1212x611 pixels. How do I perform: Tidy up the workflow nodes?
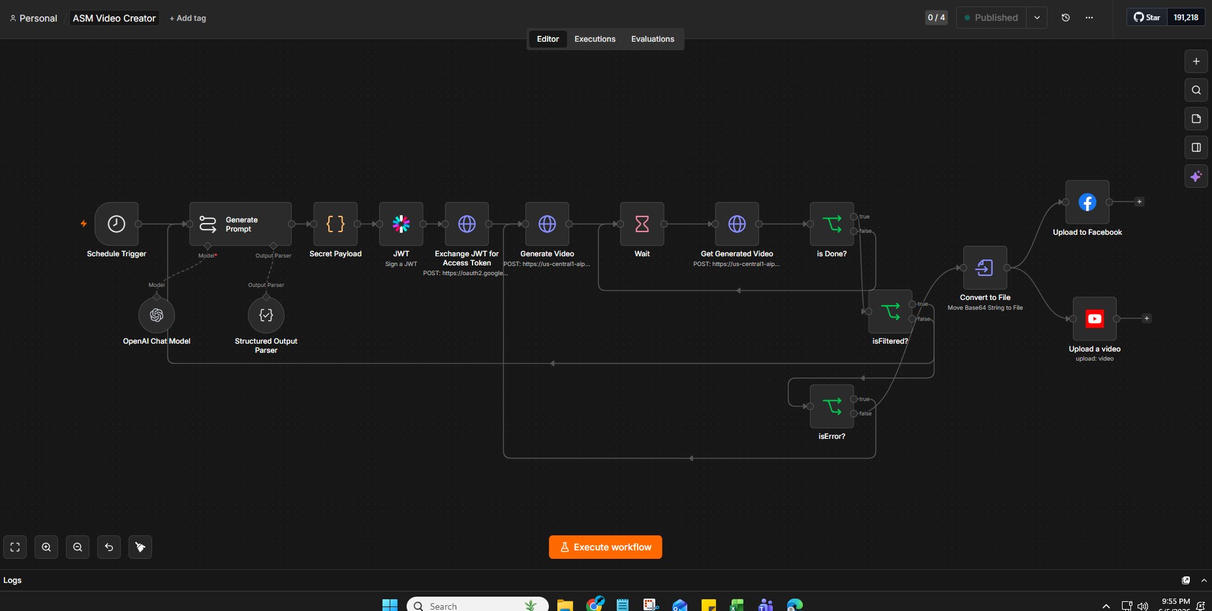[x=140, y=547]
